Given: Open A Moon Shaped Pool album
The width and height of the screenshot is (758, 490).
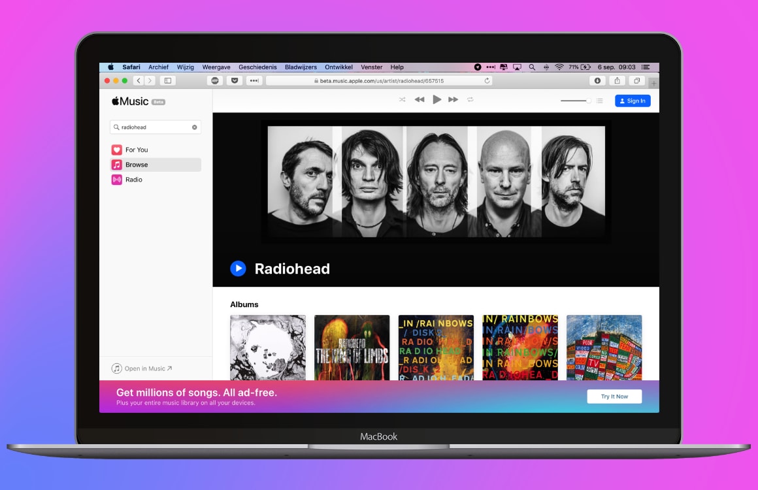Looking at the screenshot, I should click(268, 348).
